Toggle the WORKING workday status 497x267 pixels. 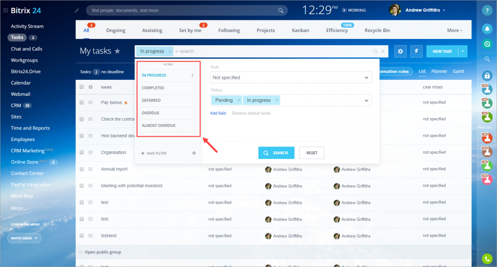[x=354, y=10]
